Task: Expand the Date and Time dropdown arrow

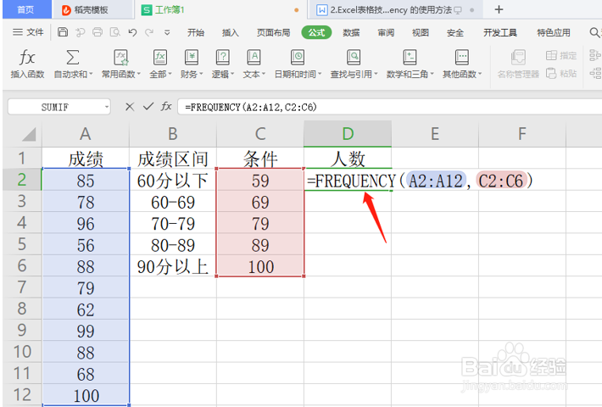Action: pos(320,74)
